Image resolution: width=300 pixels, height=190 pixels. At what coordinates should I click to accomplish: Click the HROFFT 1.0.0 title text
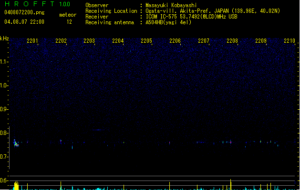(x=37, y=4)
